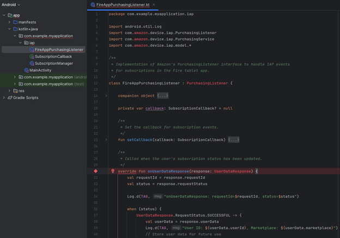Viewport: 340px width, 238px height.
Task: Select the Gradle Scripts entry
Action: click(x=26, y=97)
